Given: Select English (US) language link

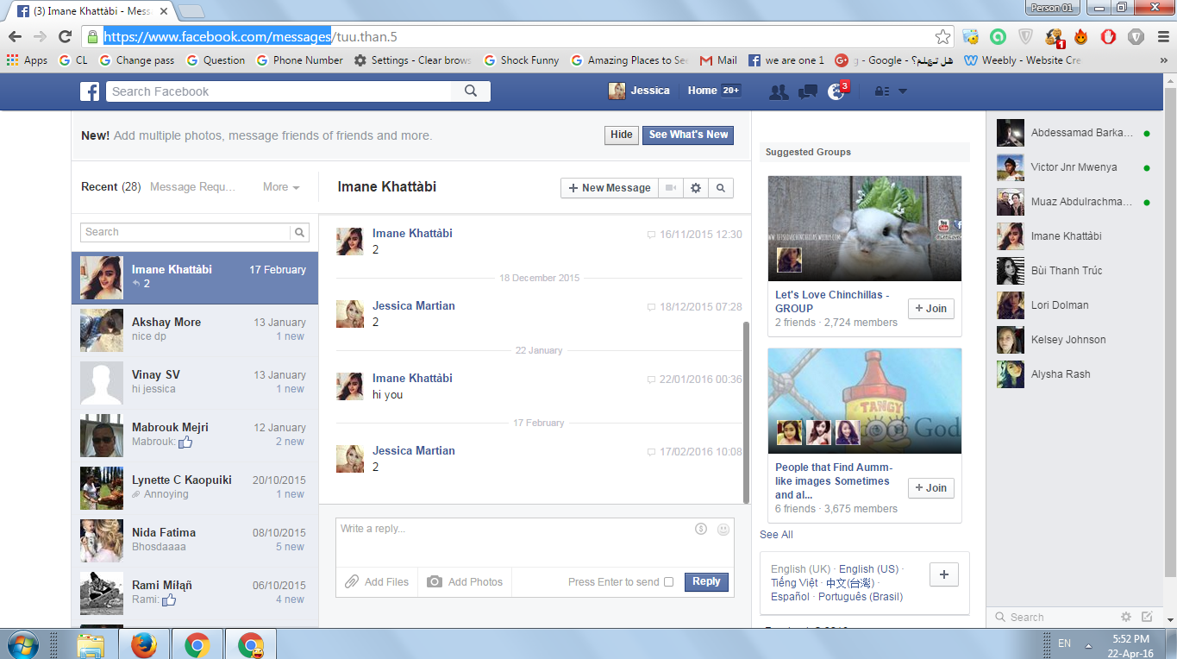Looking at the screenshot, I should click(x=868, y=569).
